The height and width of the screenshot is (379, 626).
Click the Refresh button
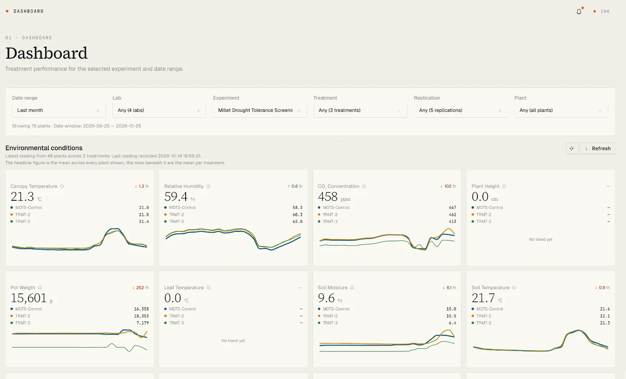click(x=597, y=148)
